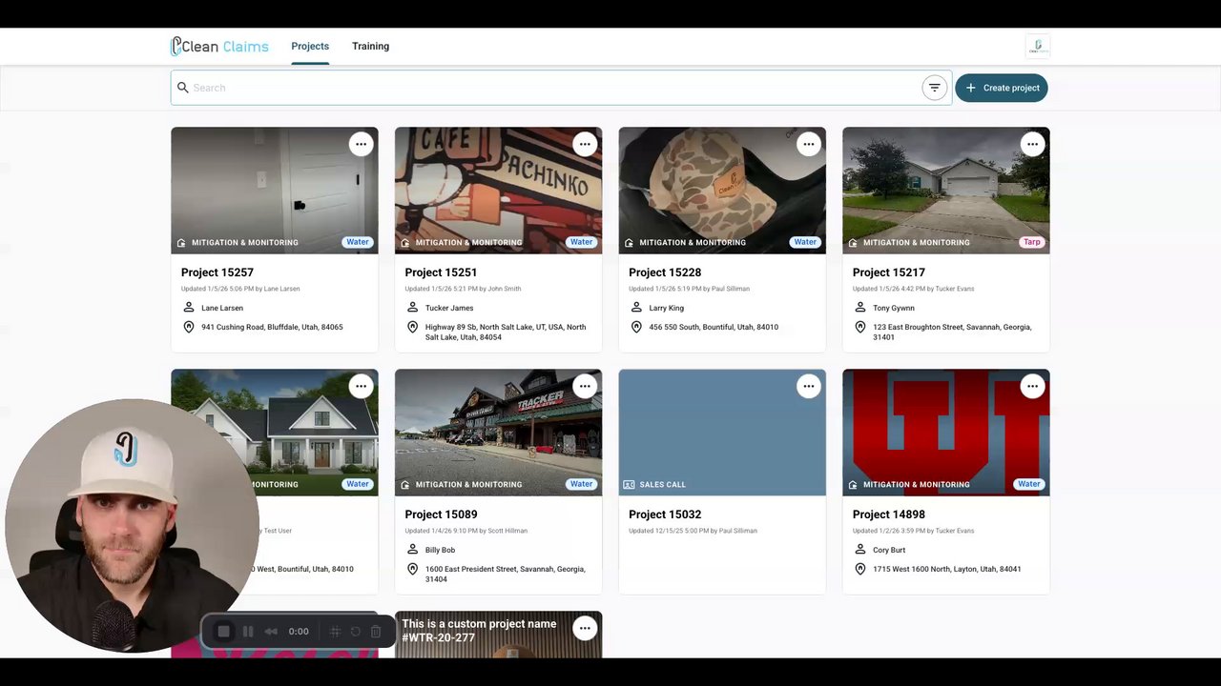Viewport: 1221px width, 686px height.
Task: Open three-dot menu on custom project name card
Action: 585,628
